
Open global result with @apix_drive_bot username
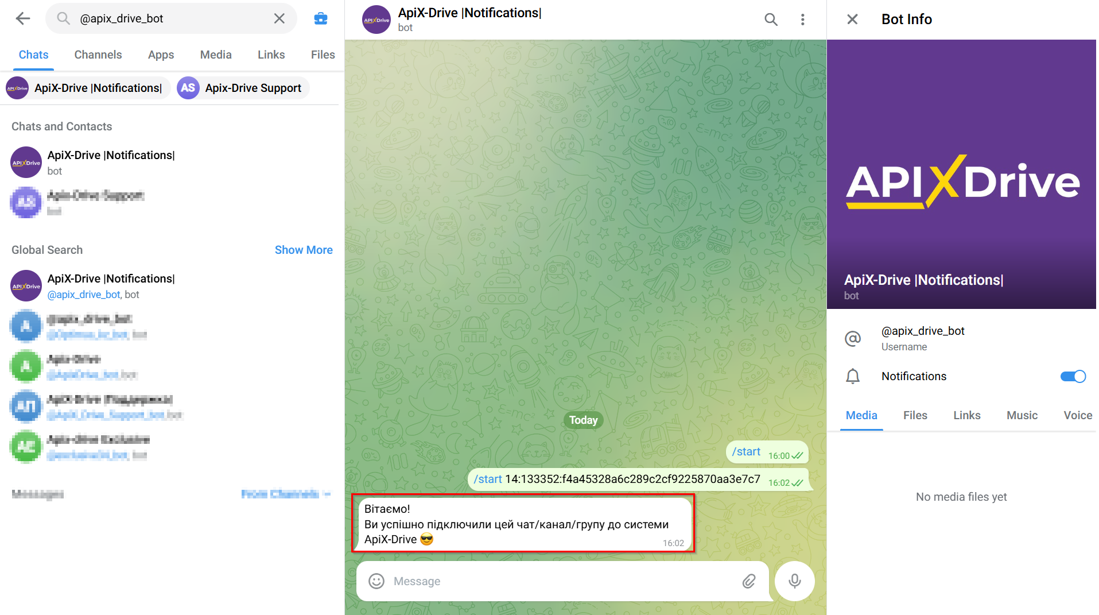(x=171, y=286)
